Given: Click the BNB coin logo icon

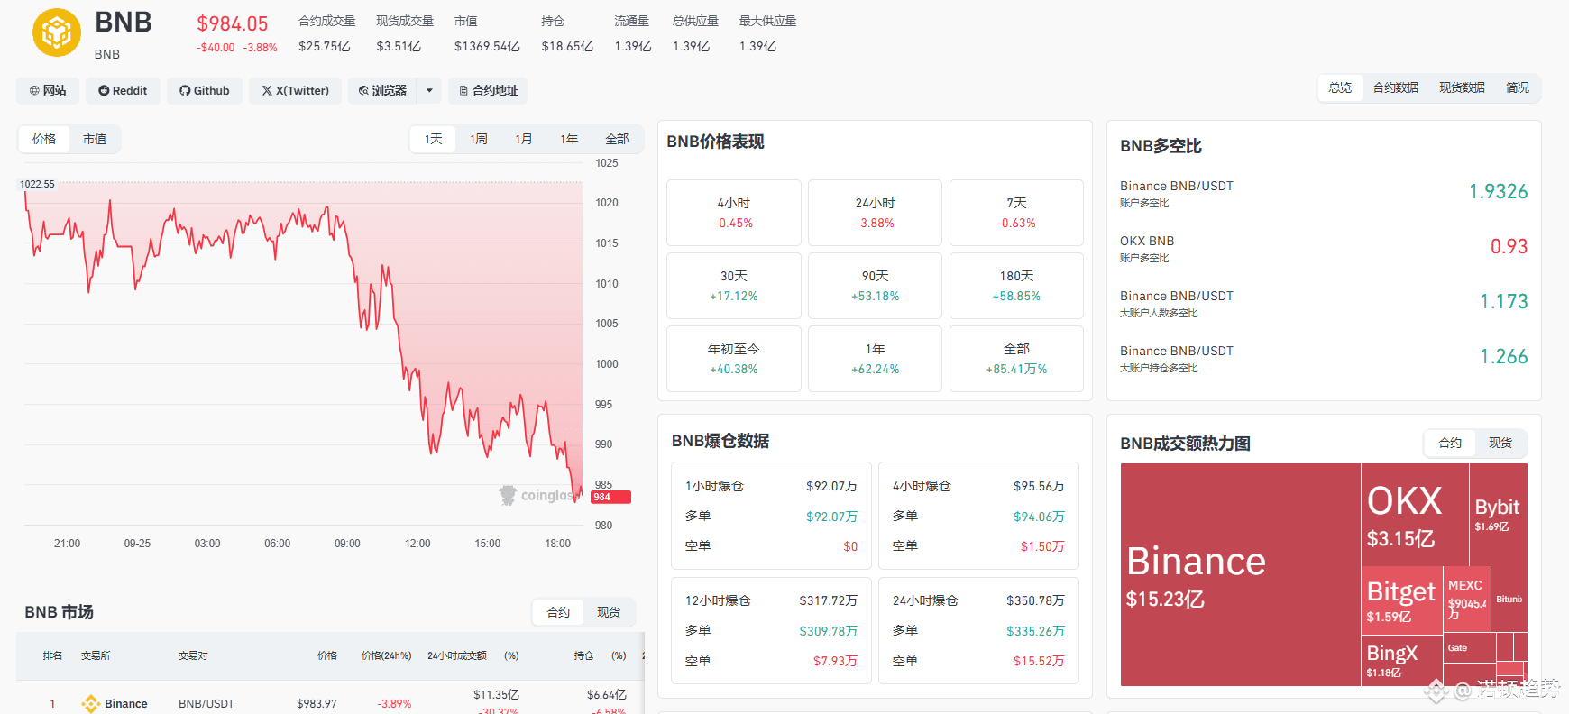Looking at the screenshot, I should click(x=57, y=32).
